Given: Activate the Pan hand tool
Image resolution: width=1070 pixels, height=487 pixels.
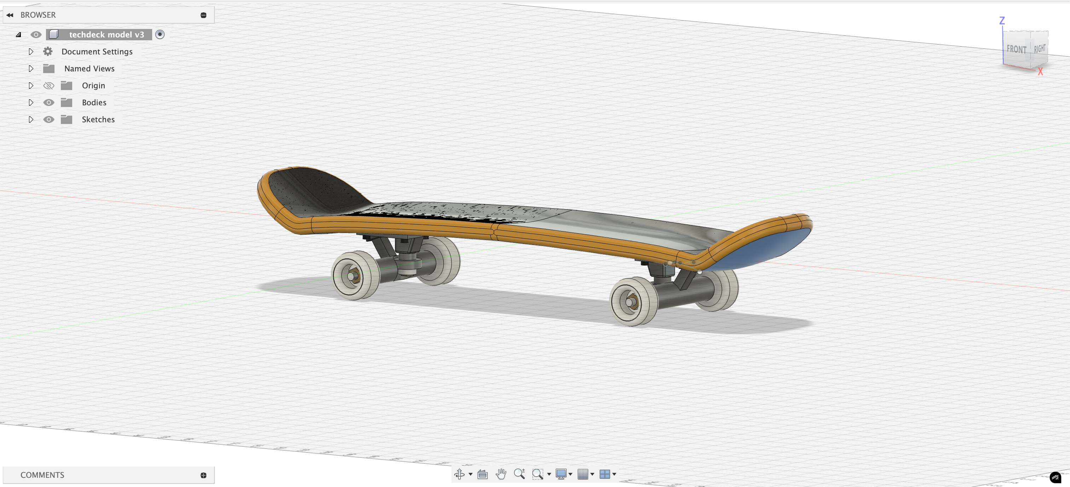Looking at the screenshot, I should pos(501,474).
